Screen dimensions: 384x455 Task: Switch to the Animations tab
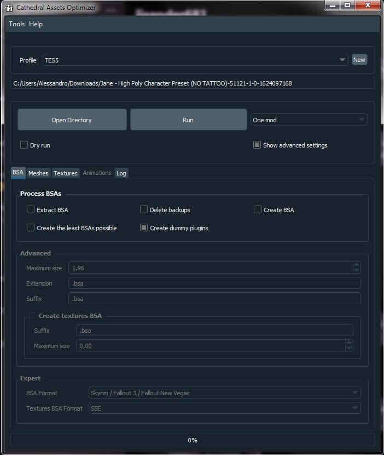coord(97,173)
